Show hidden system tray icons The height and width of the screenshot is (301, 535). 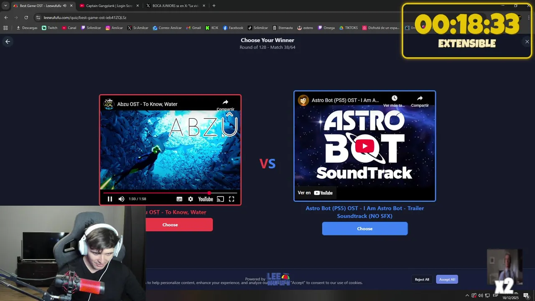click(467, 296)
